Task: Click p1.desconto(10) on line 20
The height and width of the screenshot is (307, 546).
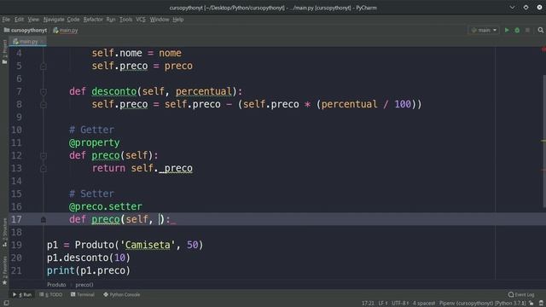Action: (89, 258)
